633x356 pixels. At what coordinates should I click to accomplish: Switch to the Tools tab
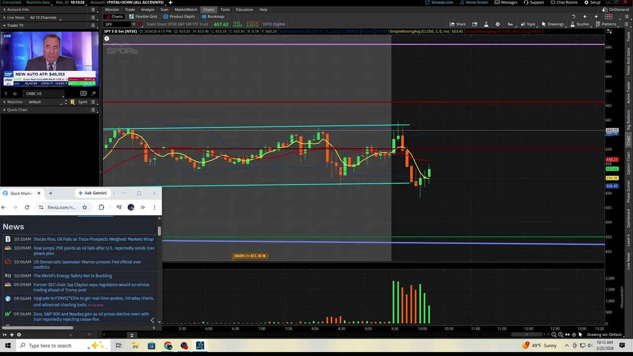click(225, 9)
